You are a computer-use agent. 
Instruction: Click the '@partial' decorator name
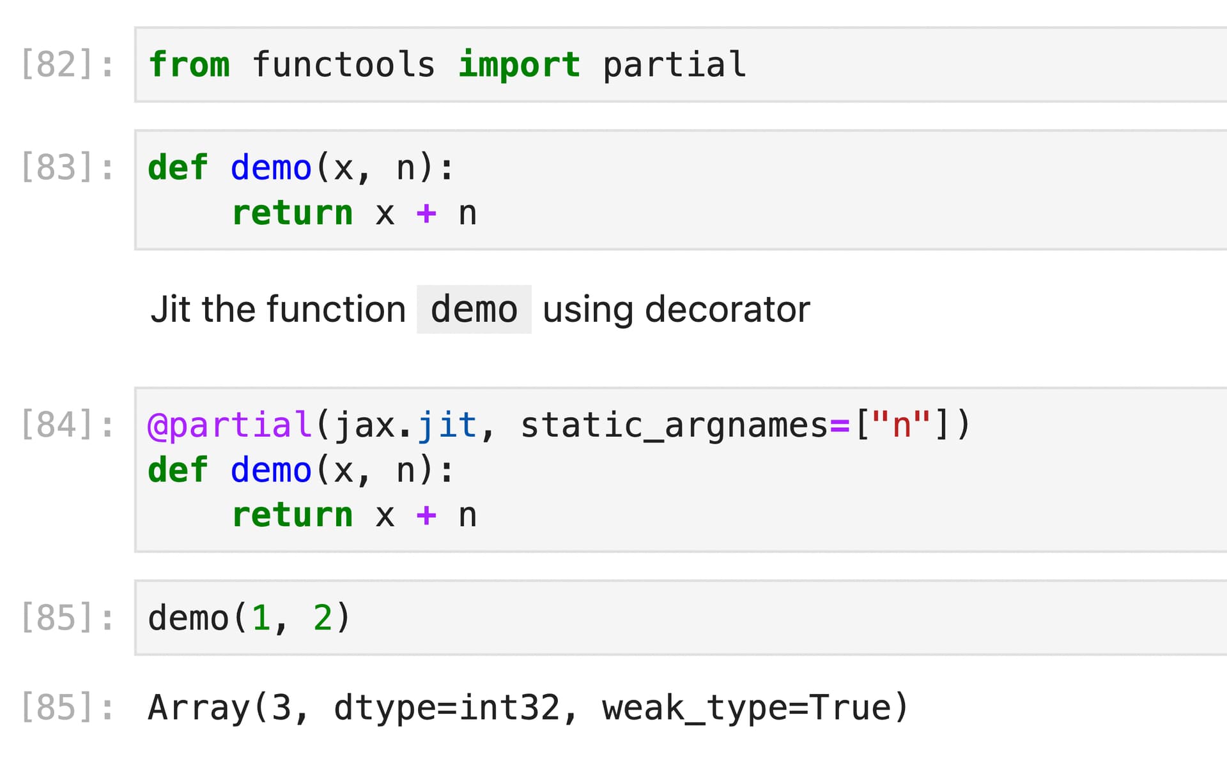point(230,425)
